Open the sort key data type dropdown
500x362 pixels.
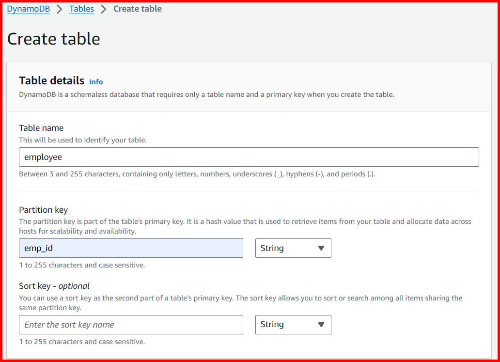click(293, 325)
